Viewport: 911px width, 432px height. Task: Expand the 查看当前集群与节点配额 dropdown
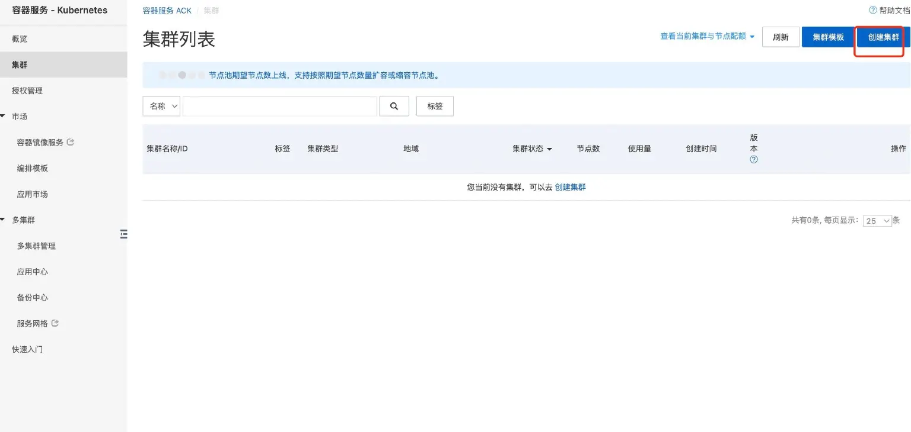click(x=708, y=36)
